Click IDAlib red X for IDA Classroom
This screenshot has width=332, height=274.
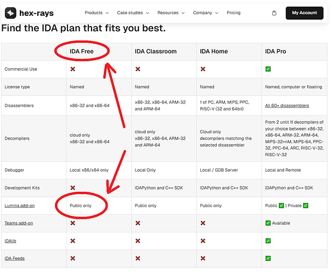point(138,241)
